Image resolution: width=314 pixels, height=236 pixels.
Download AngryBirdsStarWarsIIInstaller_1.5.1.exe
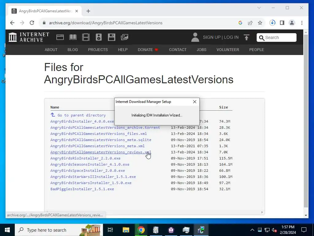pos(93,177)
